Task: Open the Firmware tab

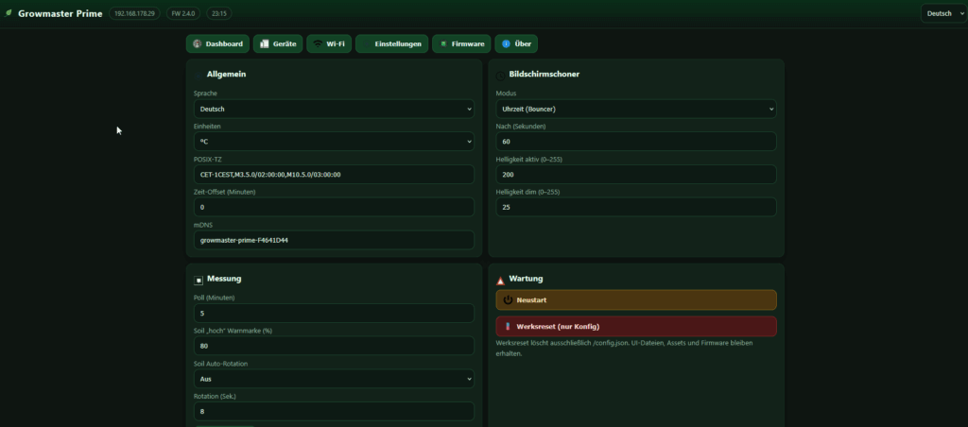Action: [461, 43]
